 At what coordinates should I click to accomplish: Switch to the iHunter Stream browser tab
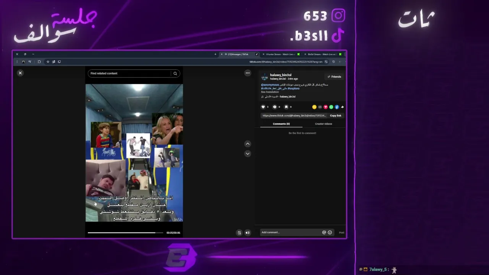click(281, 54)
